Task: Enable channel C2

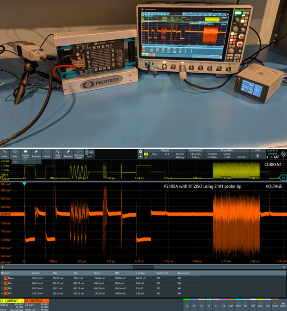Action: tap(187, 305)
